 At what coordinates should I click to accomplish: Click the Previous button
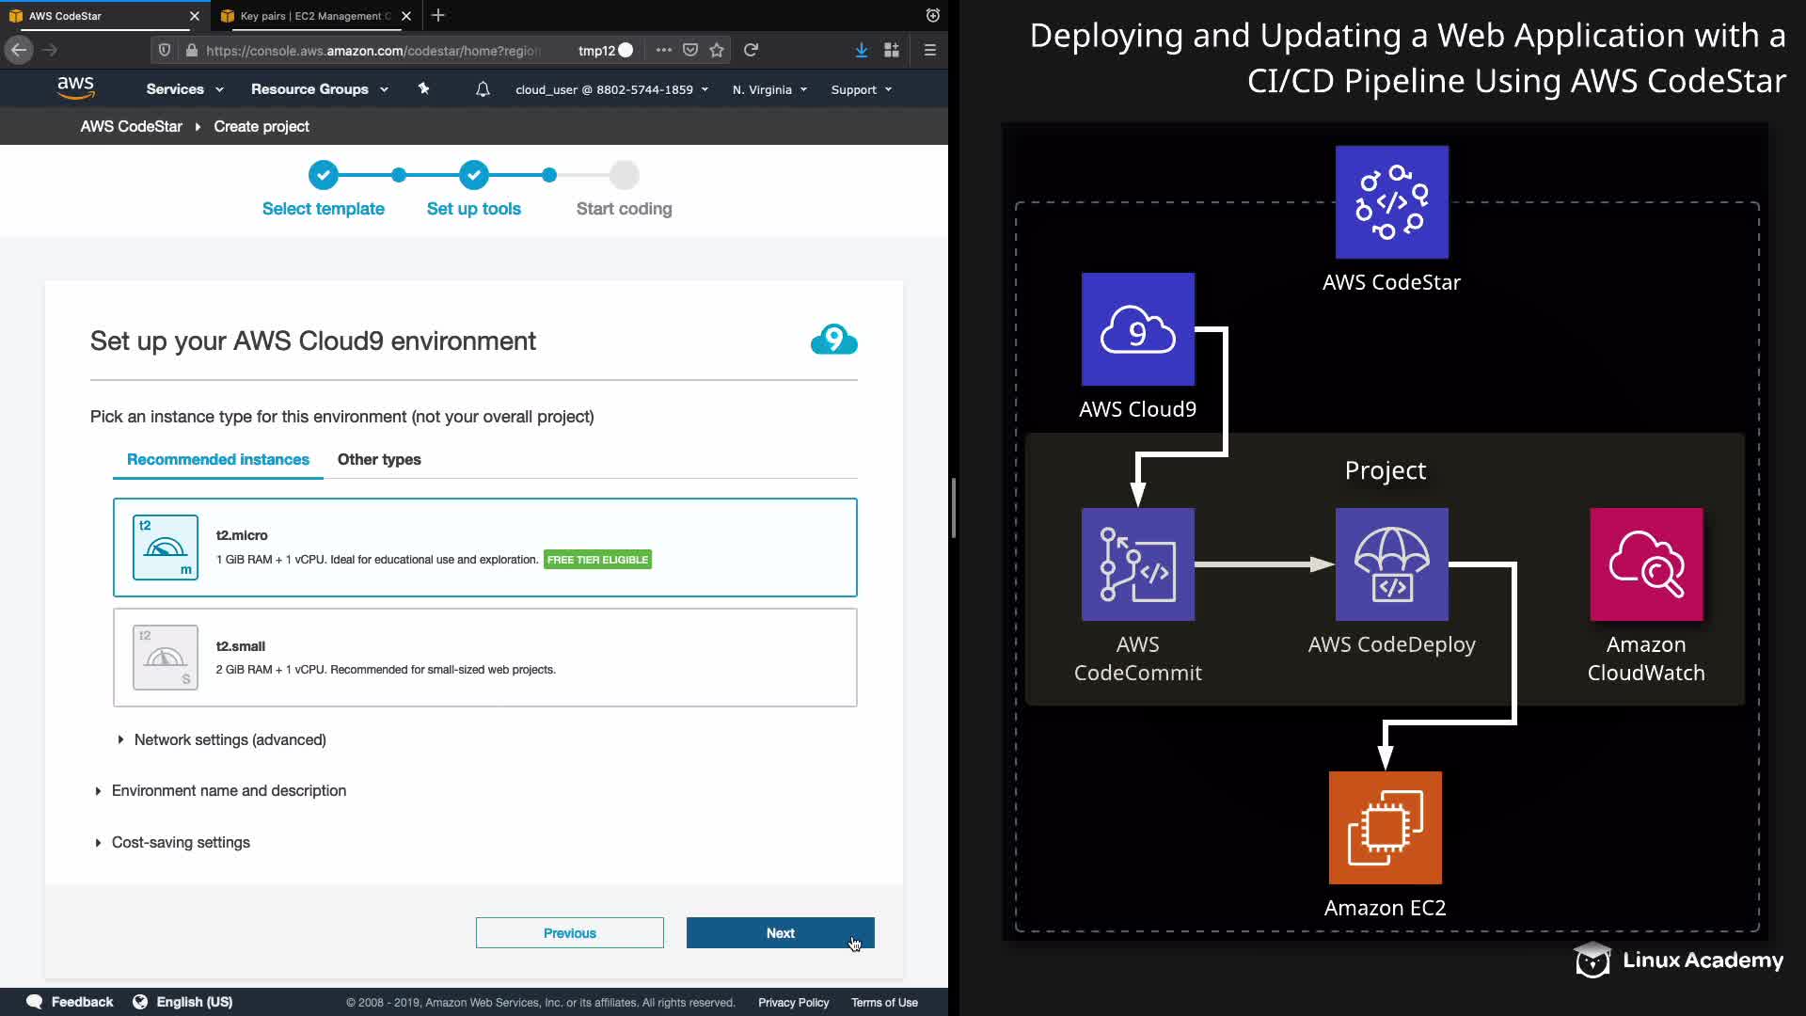569,933
